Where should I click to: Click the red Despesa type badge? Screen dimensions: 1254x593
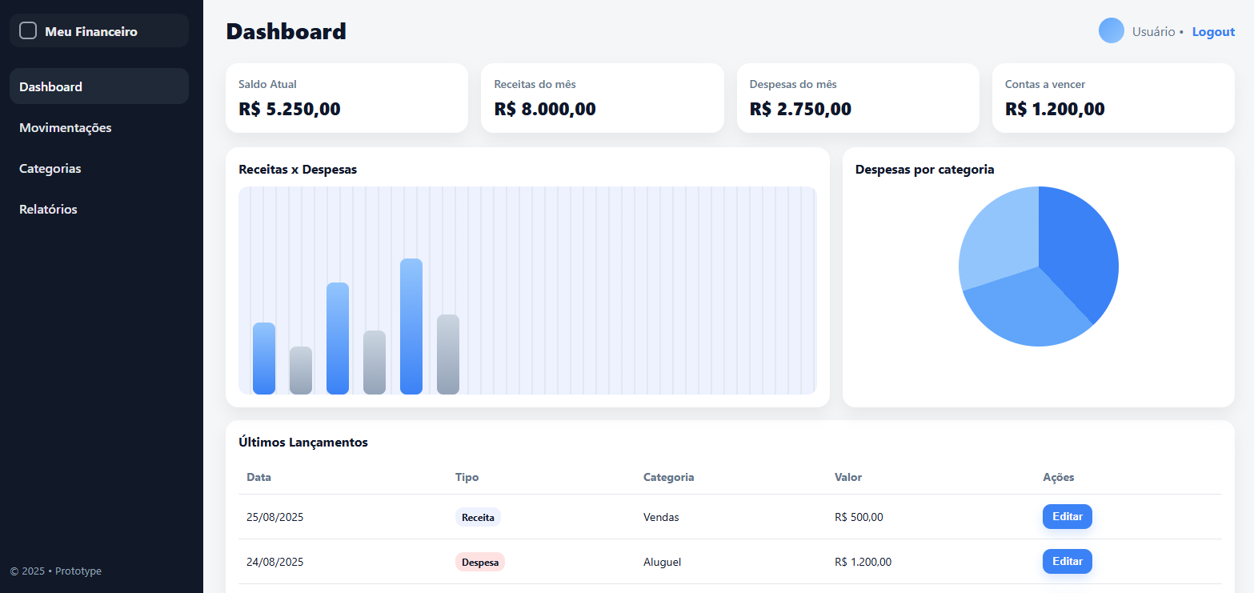[480, 563]
